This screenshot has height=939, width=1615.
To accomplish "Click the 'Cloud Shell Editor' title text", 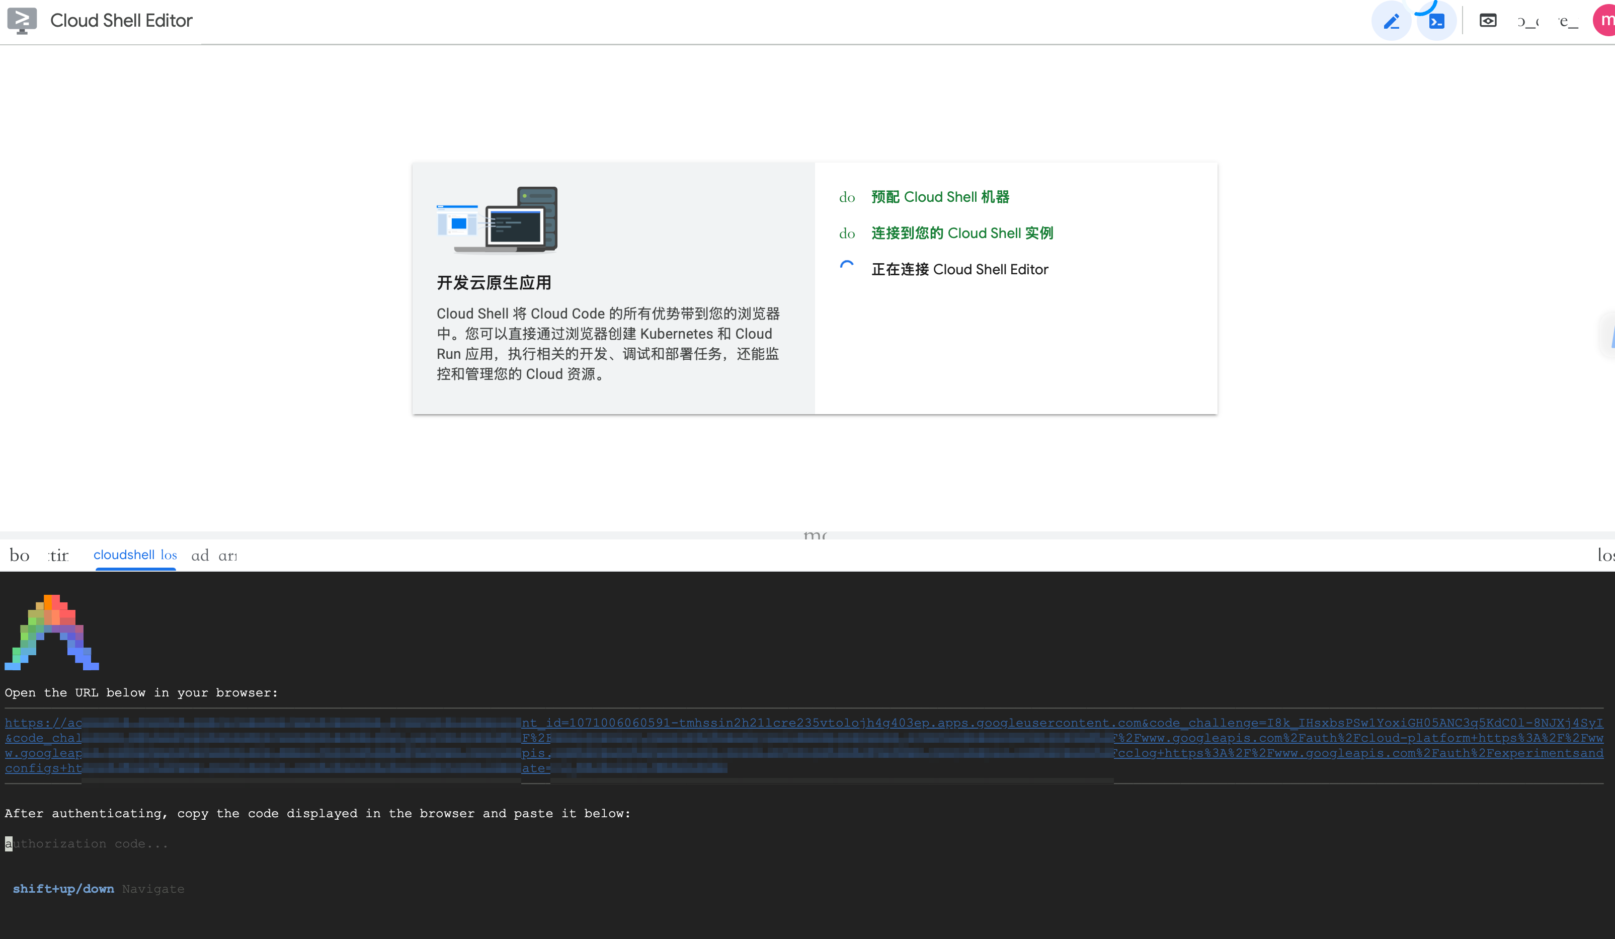I will [121, 21].
